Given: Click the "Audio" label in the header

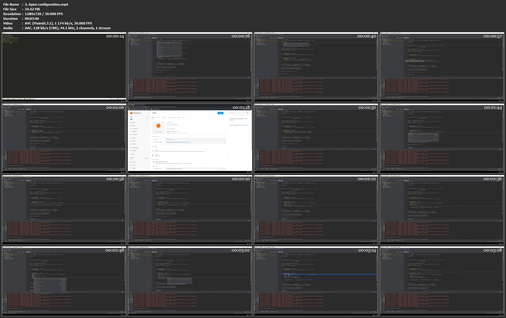Looking at the screenshot, I should (8, 28).
